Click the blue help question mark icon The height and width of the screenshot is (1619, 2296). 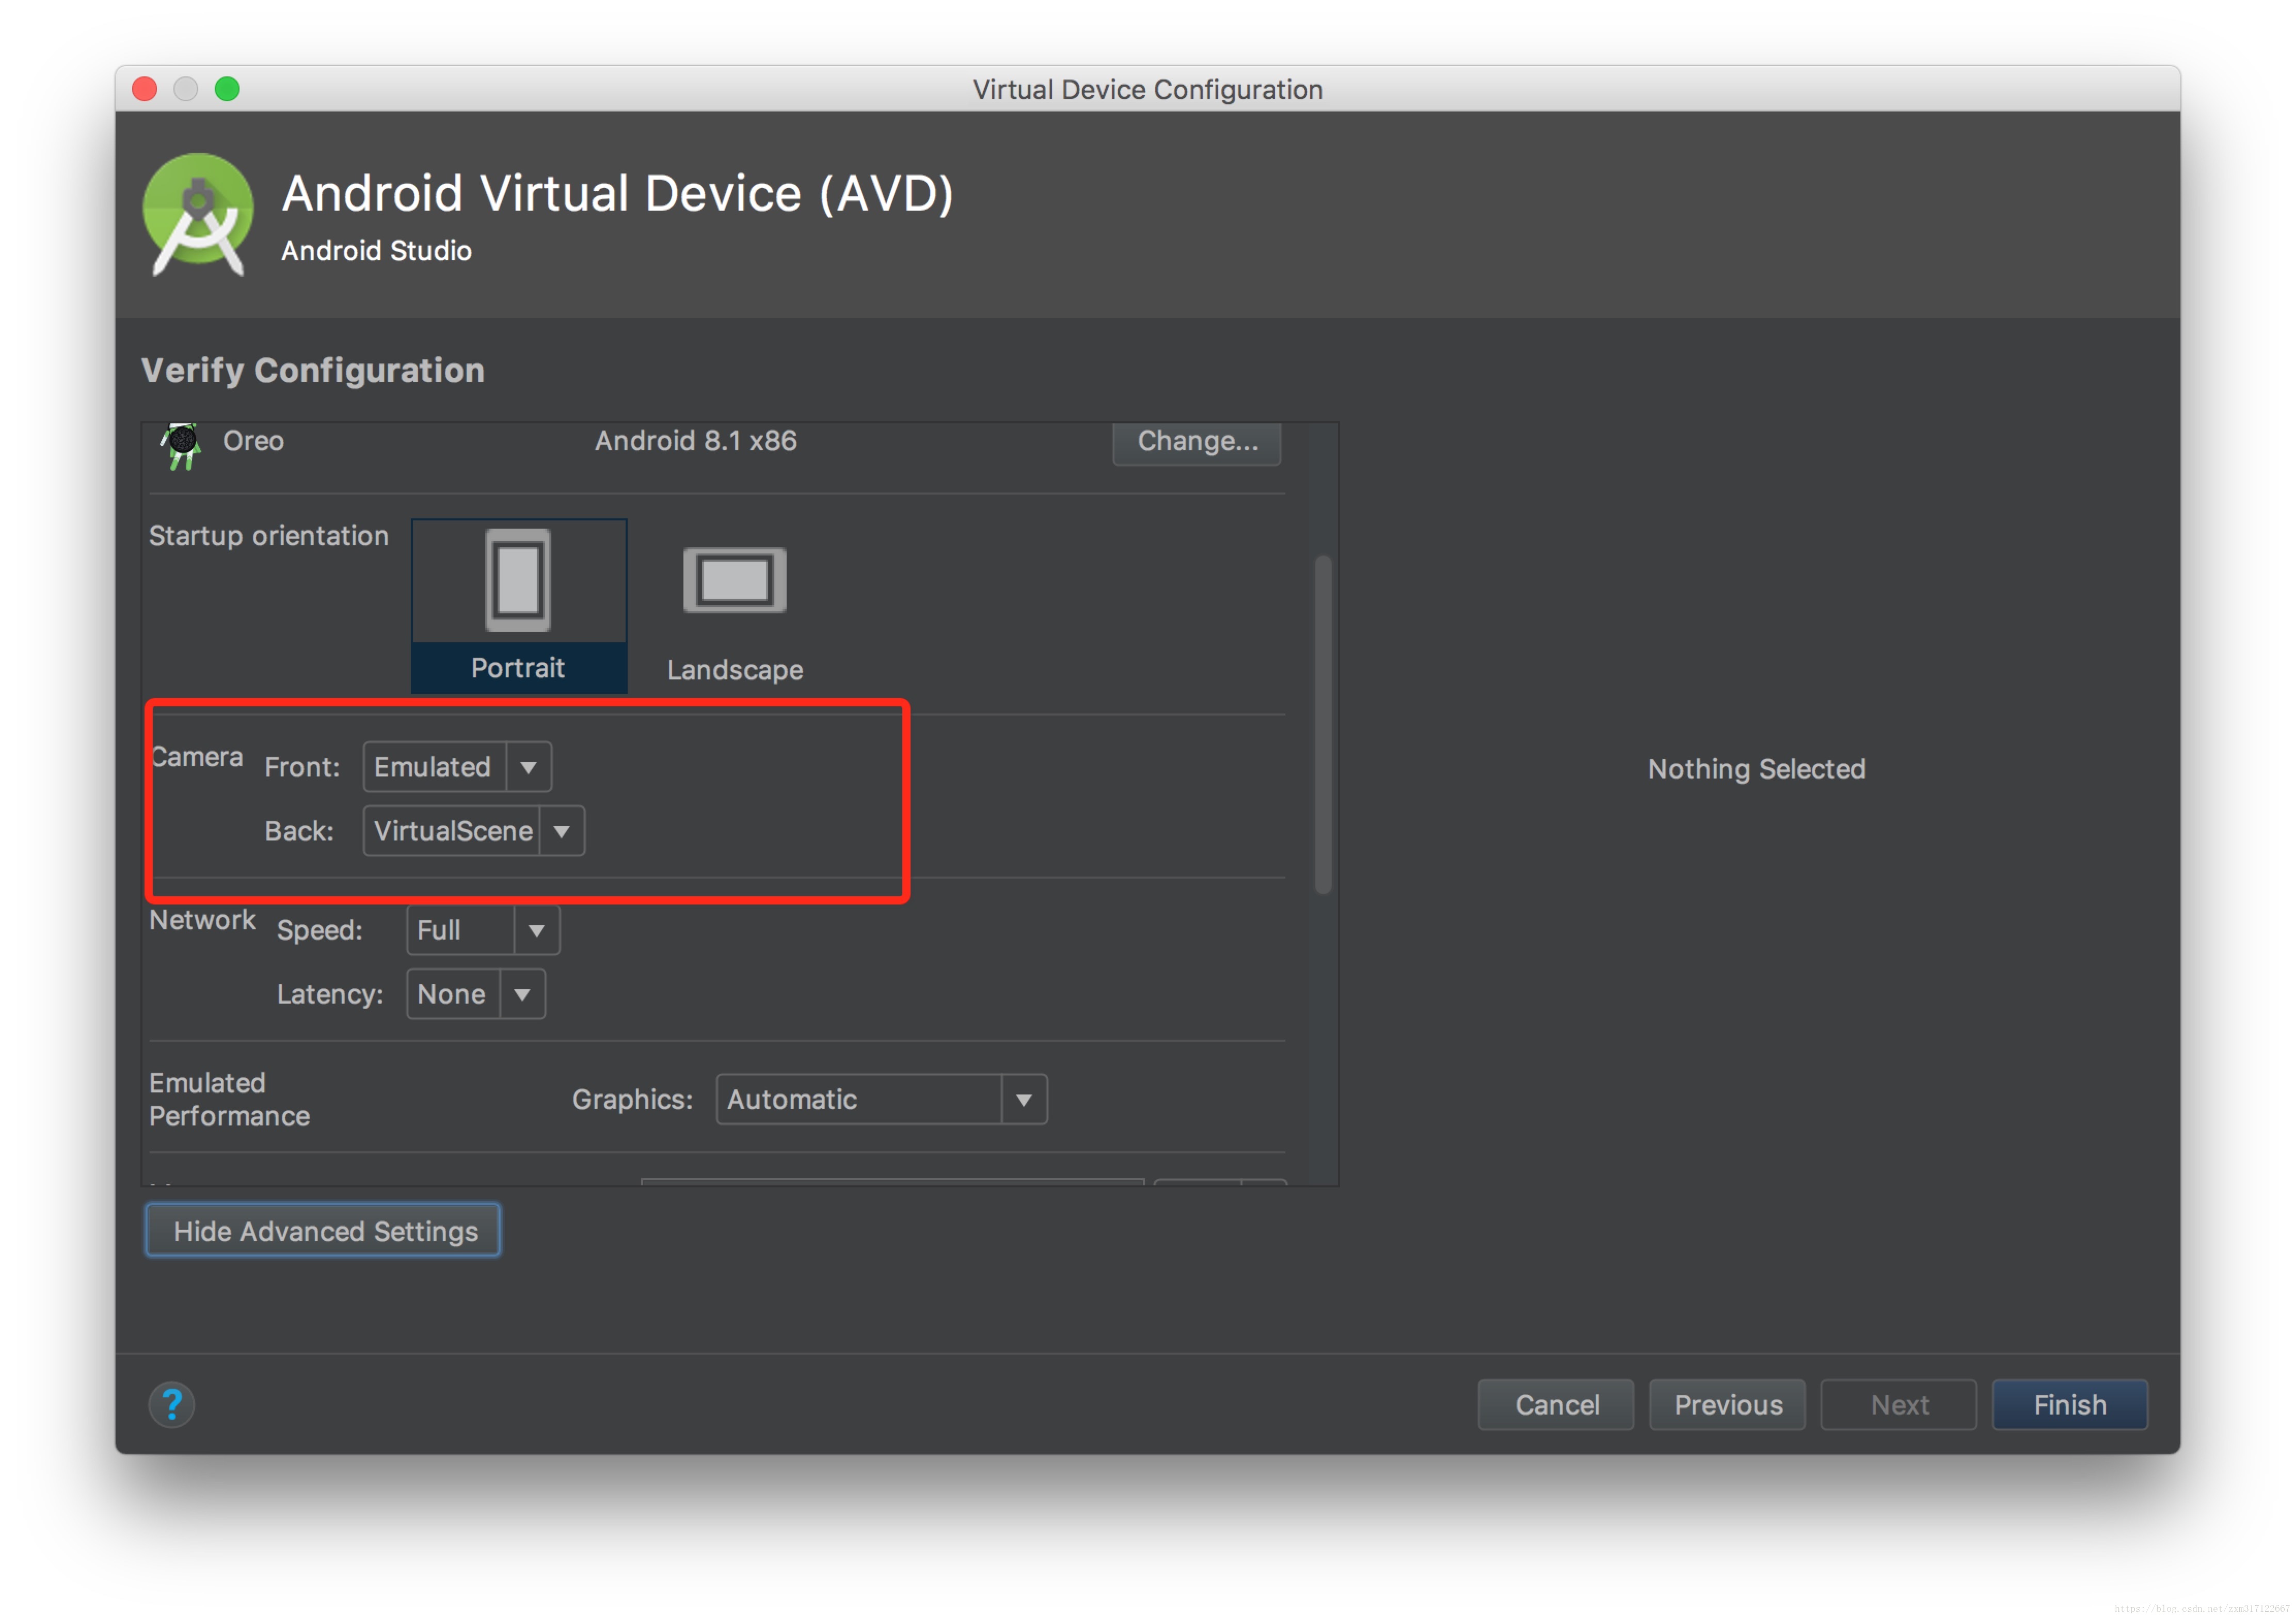(x=171, y=1404)
